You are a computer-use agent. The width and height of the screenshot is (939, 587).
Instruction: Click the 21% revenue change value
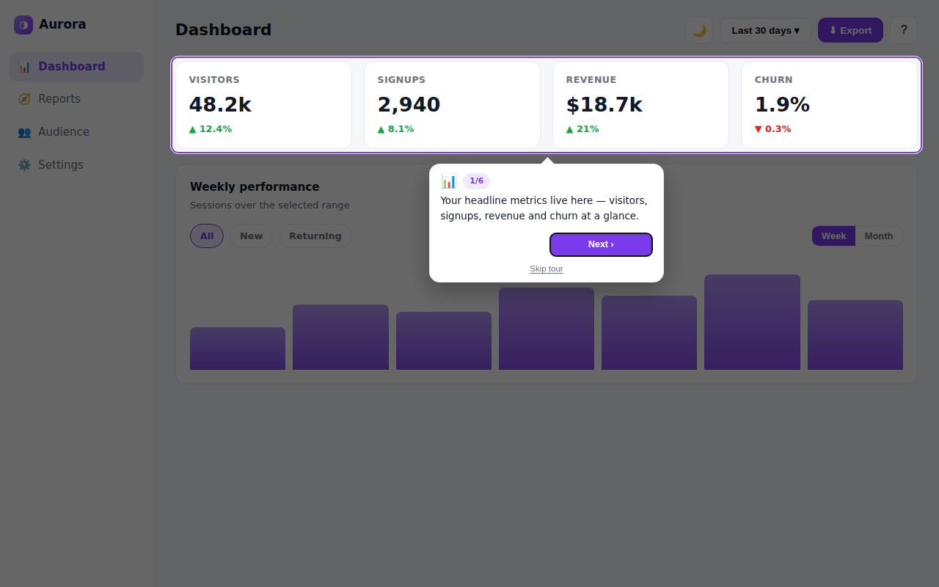click(x=582, y=129)
